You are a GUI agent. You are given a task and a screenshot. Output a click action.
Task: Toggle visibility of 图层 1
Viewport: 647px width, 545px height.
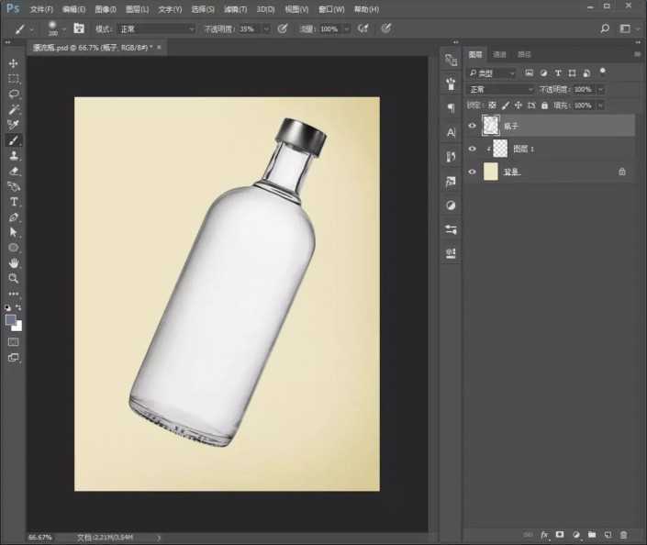click(x=474, y=148)
